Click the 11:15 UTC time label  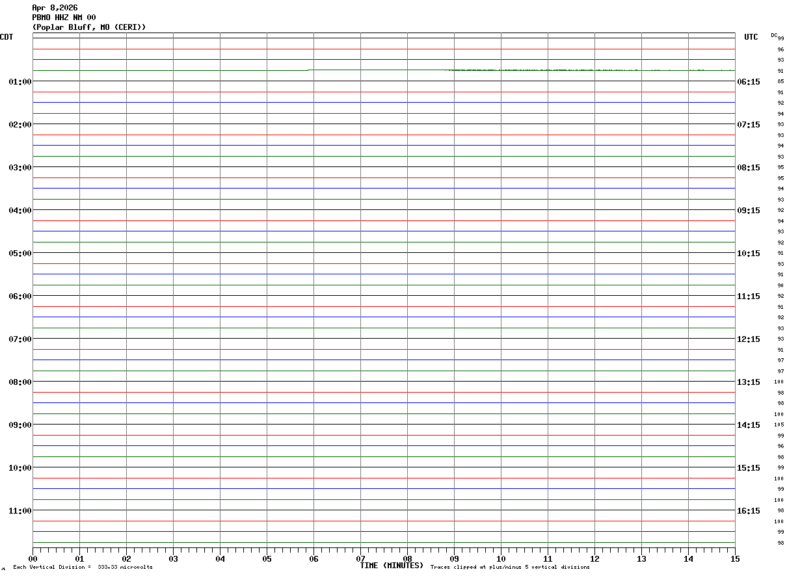pyautogui.click(x=749, y=296)
